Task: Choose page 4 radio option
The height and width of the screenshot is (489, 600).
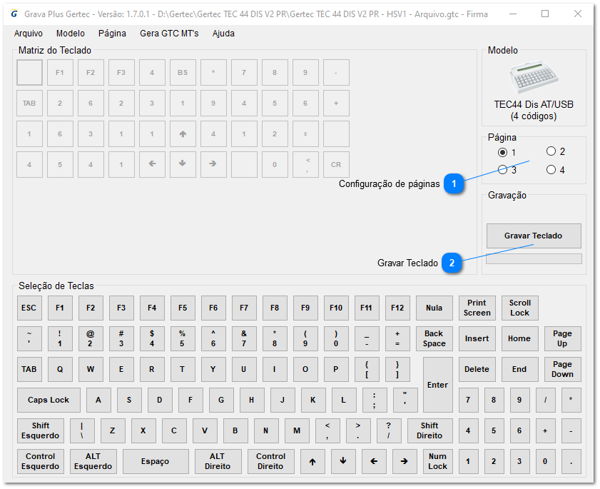Action: coord(551,170)
